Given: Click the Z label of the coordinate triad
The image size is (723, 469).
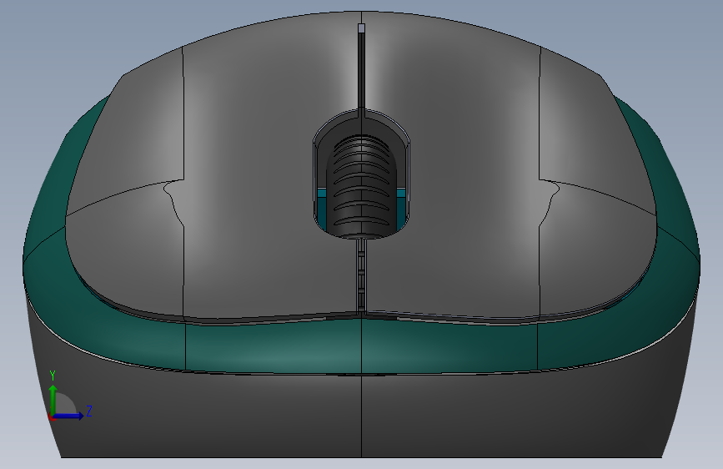Looking at the screenshot, I should point(89,411).
